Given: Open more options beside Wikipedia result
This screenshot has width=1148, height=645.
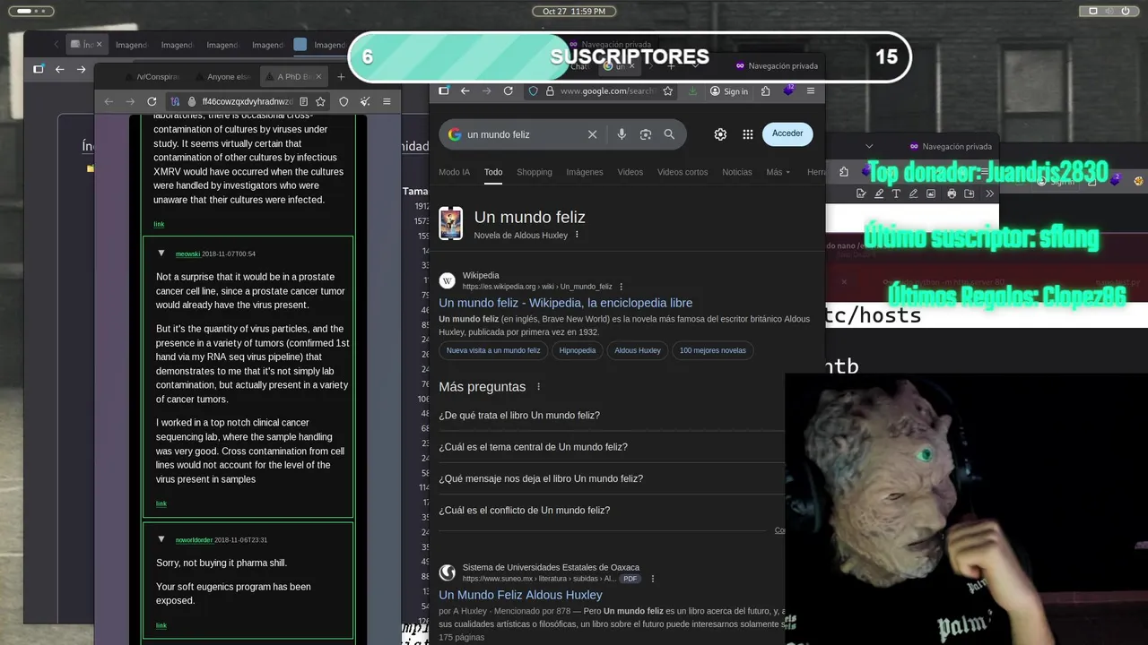Looking at the screenshot, I should (x=621, y=287).
